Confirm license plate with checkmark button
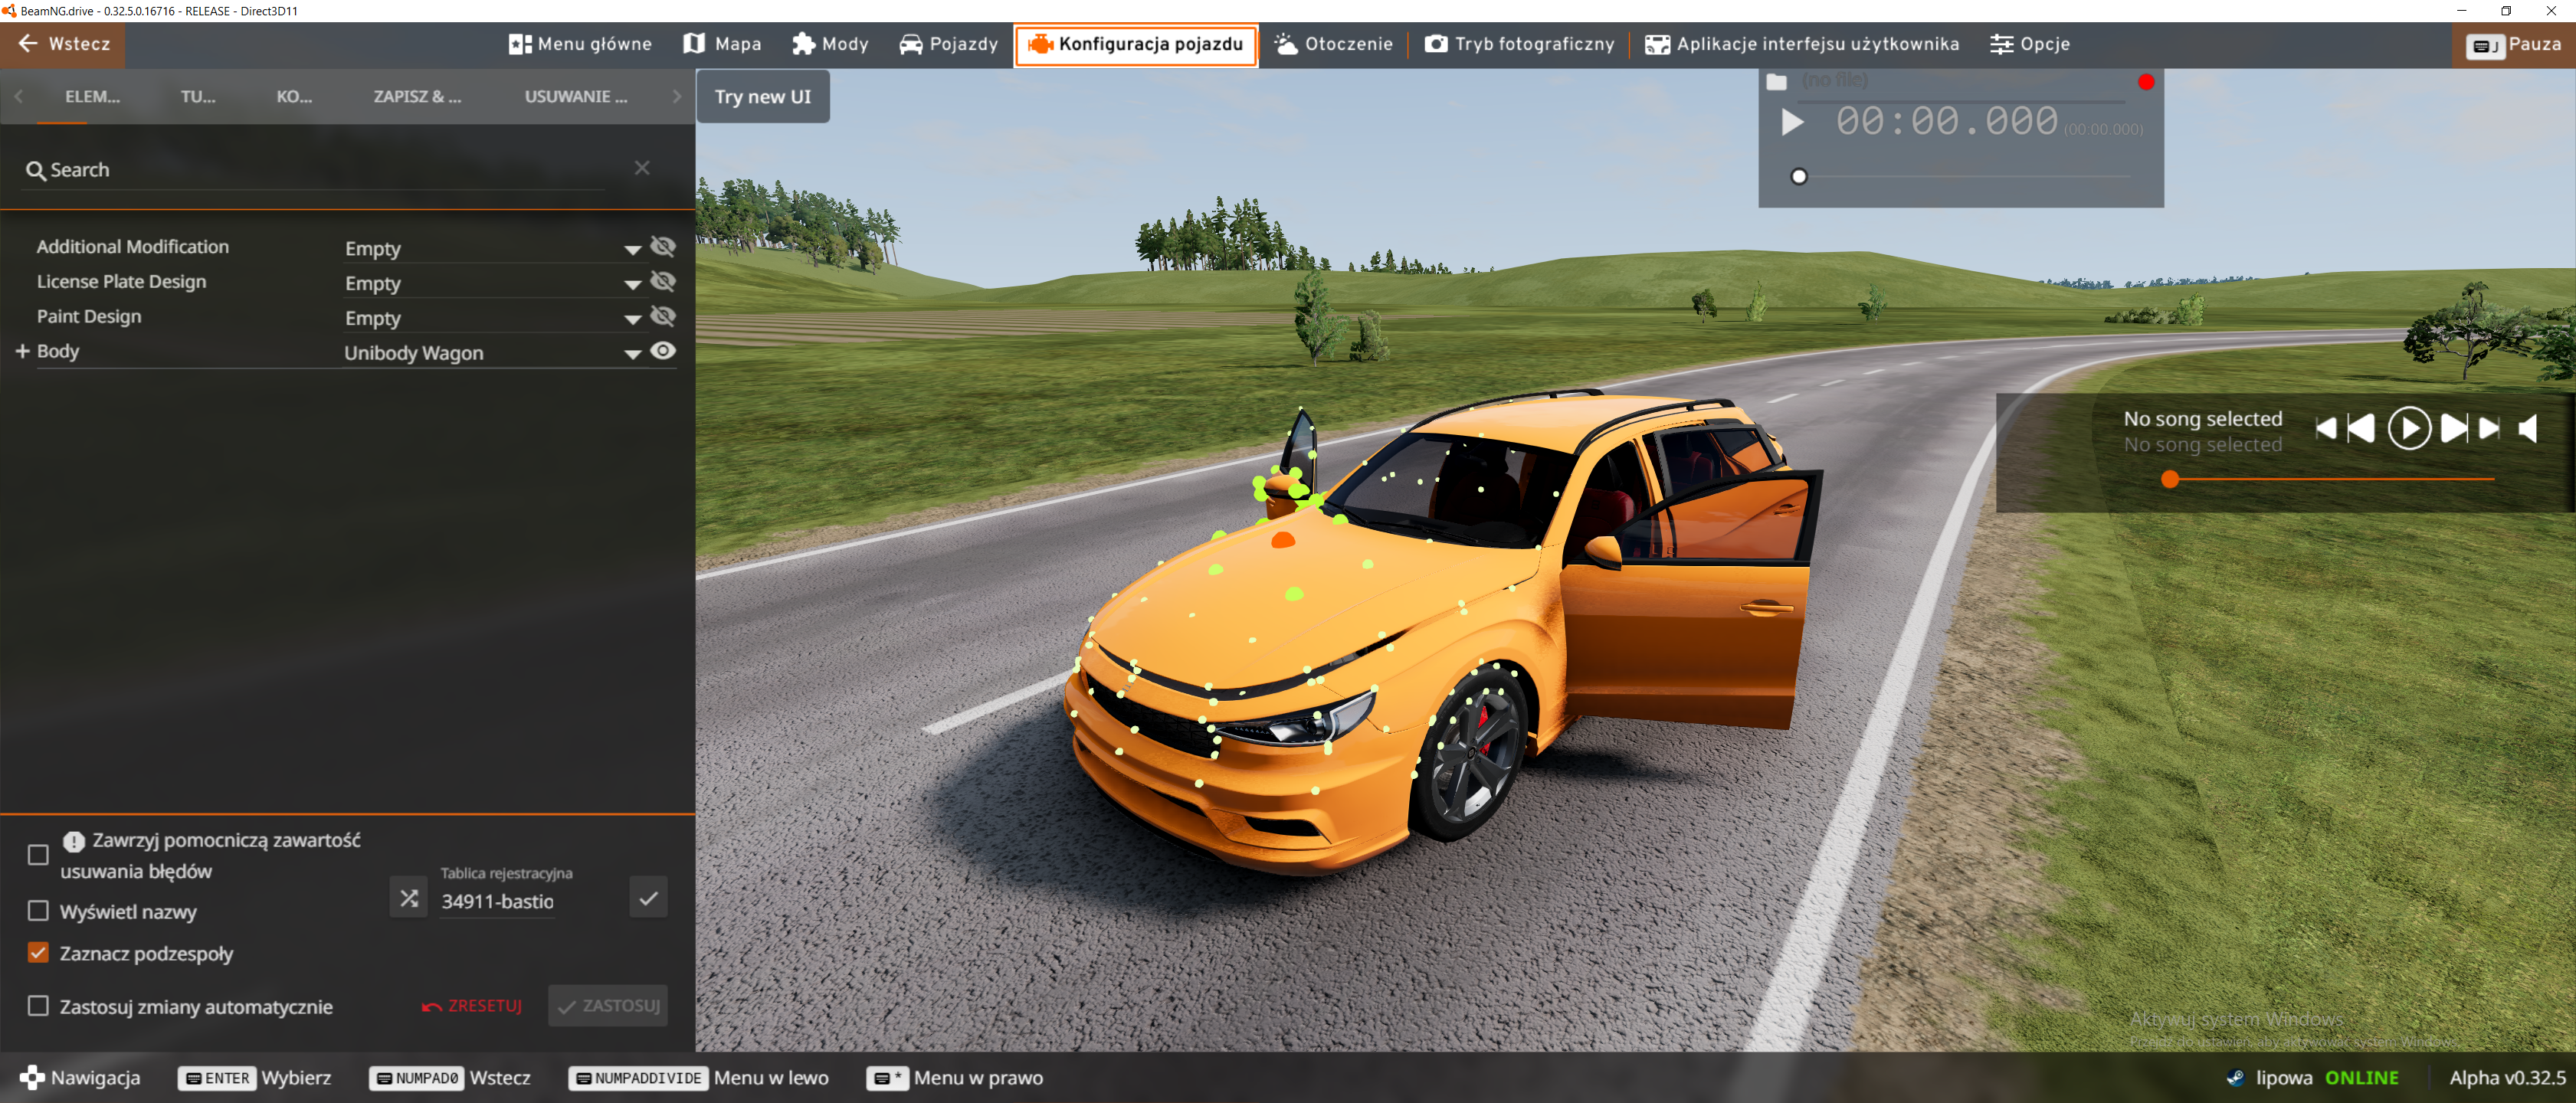The width and height of the screenshot is (2576, 1103). tap(648, 898)
